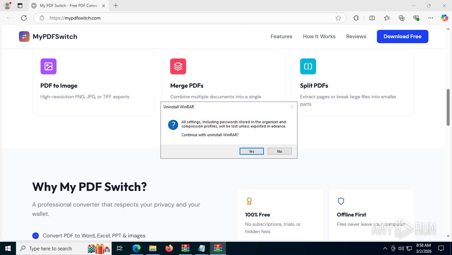Click the blue checkmark beside Convert PDF

coord(36,236)
